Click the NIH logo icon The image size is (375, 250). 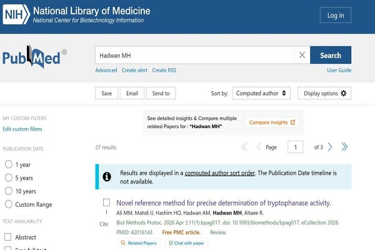(x=16, y=14)
